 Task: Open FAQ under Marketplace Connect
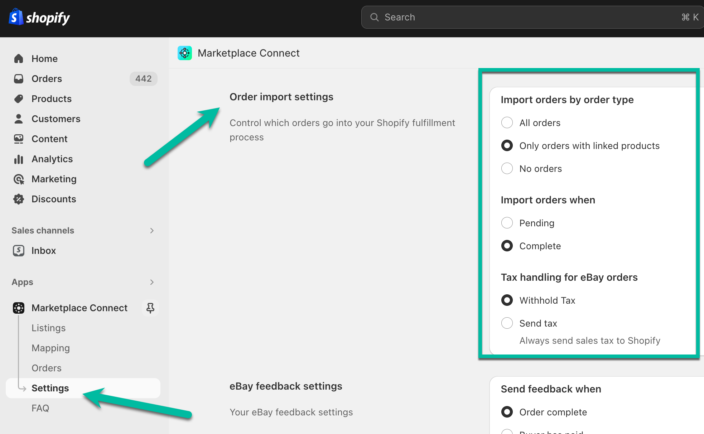click(x=40, y=408)
